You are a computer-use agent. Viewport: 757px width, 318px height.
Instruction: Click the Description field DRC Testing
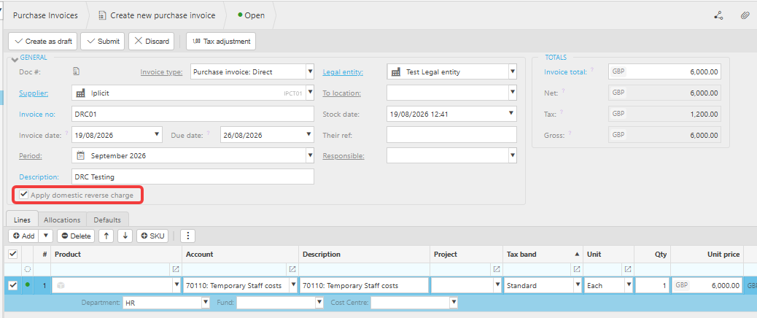coord(193,177)
